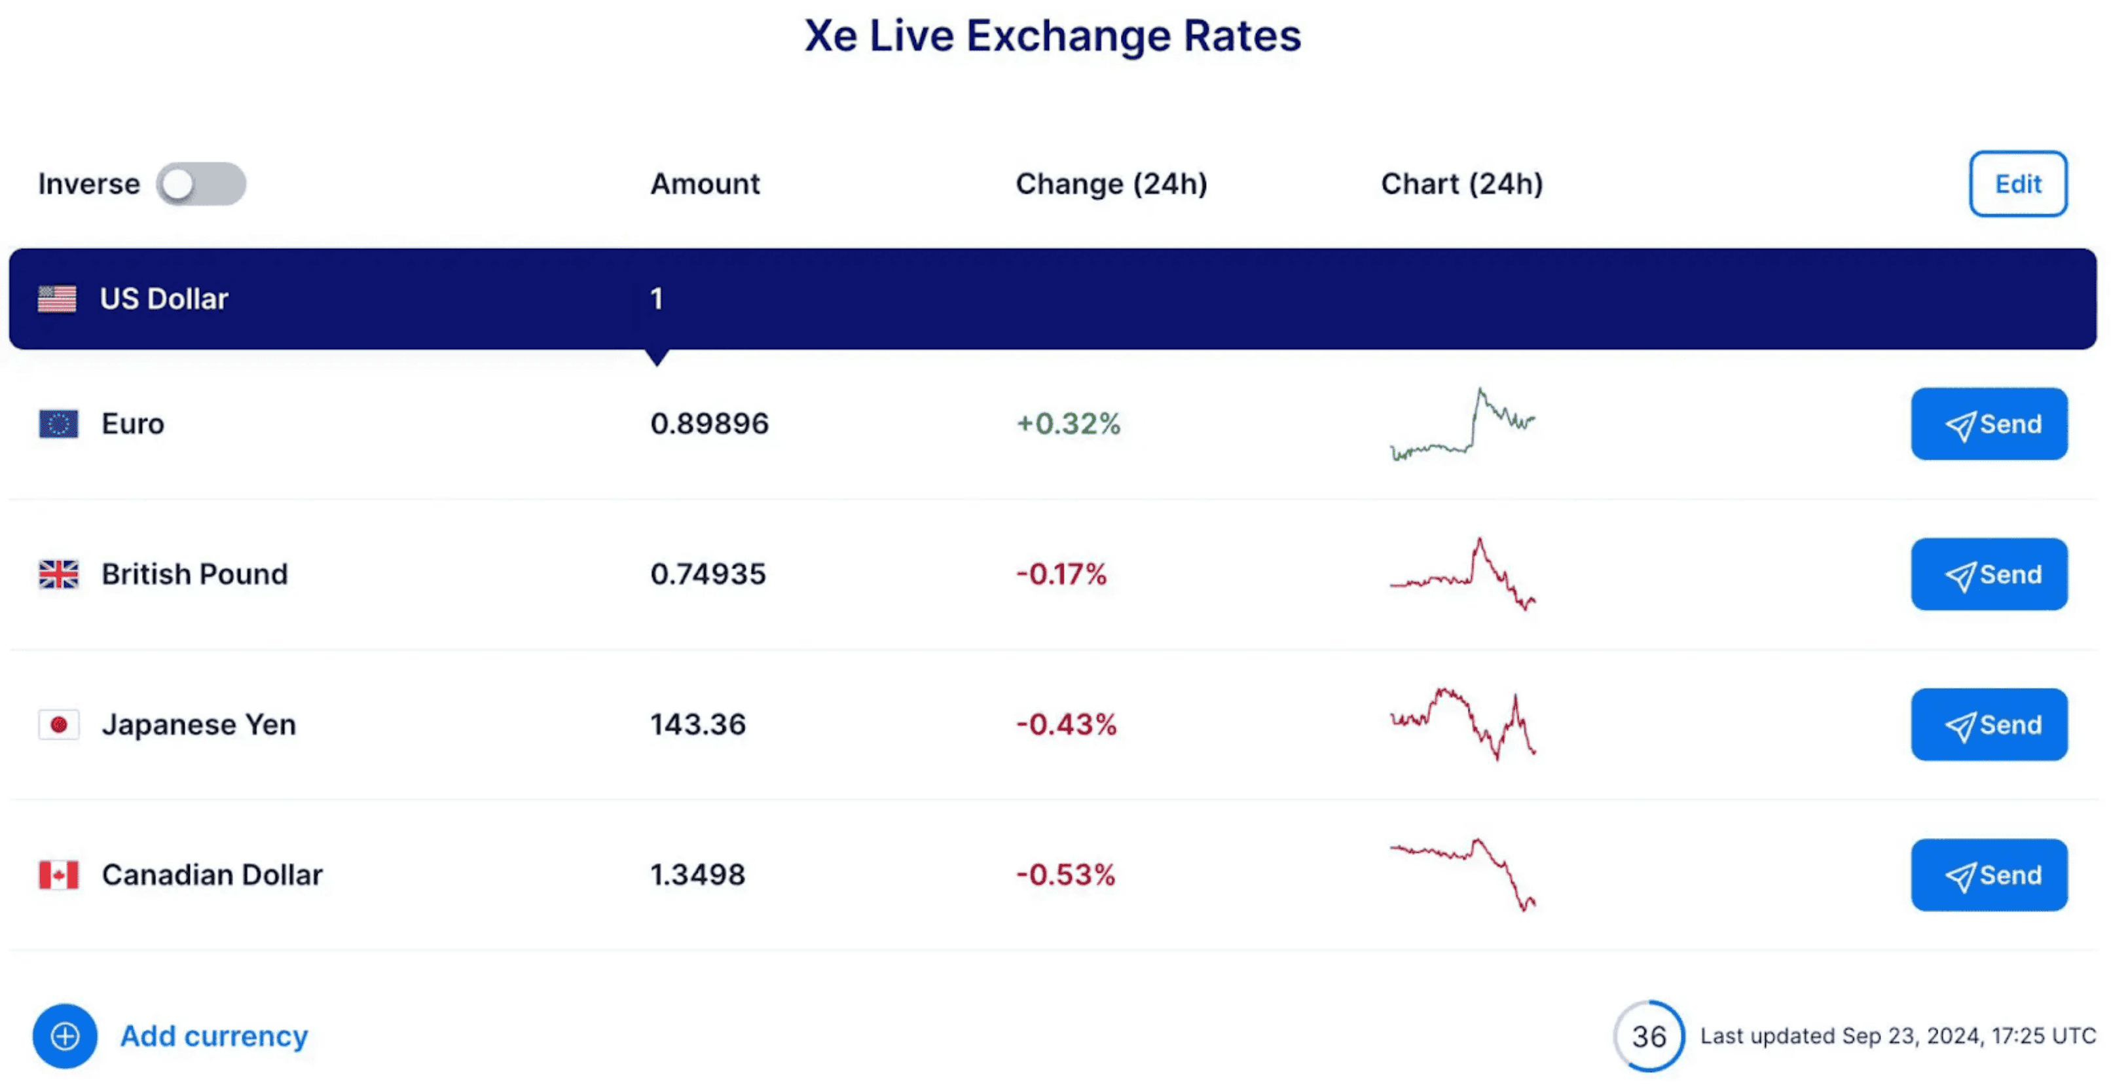This screenshot has height=1087, width=2128.
Task: Open the Euro 24h chart
Action: (1462, 424)
